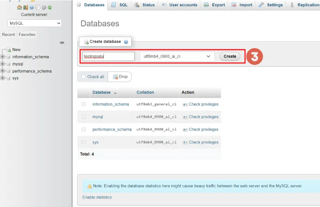Tick the sys row checkbox
320x207 pixels.
point(83,142)
